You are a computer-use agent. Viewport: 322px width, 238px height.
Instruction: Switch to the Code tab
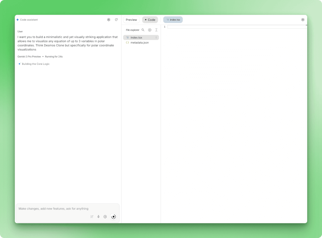150,20
